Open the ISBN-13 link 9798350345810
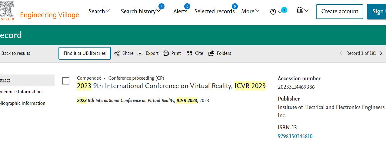This screenshot has width=386, height=149. 295,136
